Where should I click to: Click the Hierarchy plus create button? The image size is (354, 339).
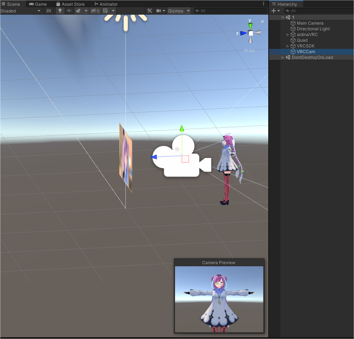274,11
